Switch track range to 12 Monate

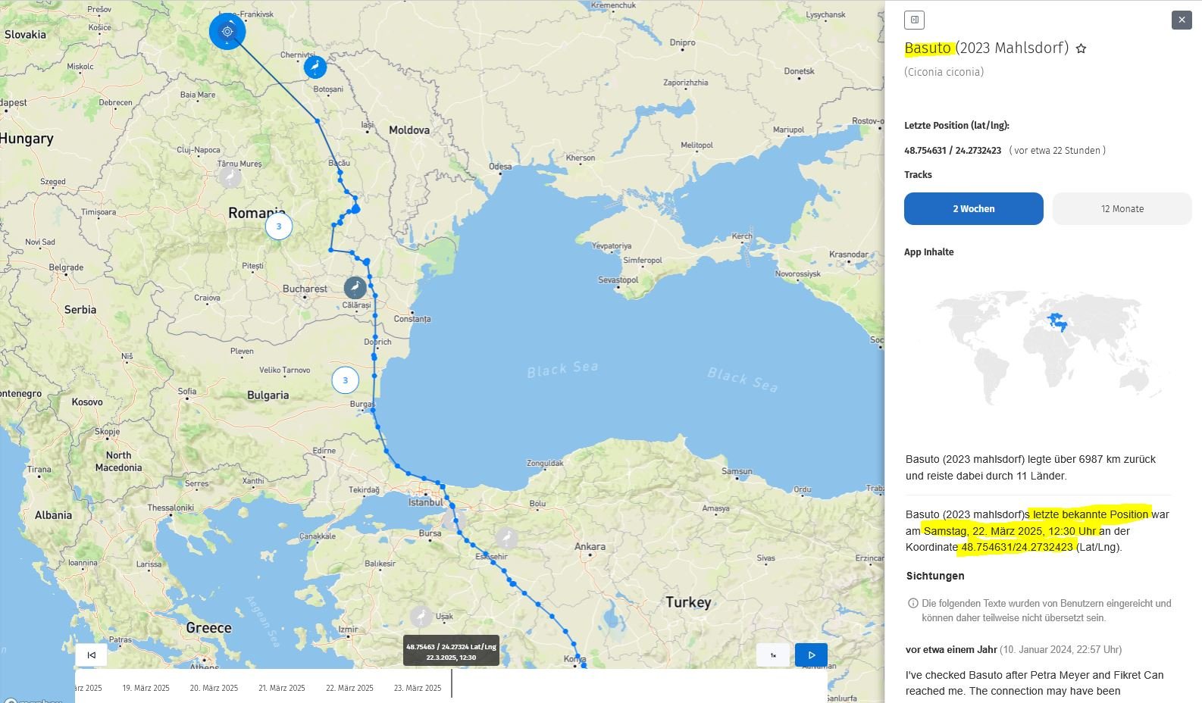click(x=1122, y=209)
